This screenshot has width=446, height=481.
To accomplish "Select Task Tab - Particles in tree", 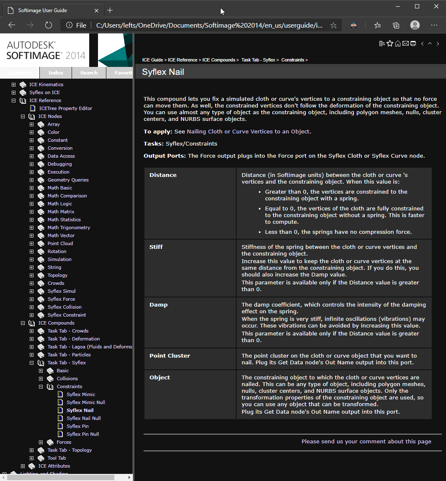I will [x=69, y=355].
